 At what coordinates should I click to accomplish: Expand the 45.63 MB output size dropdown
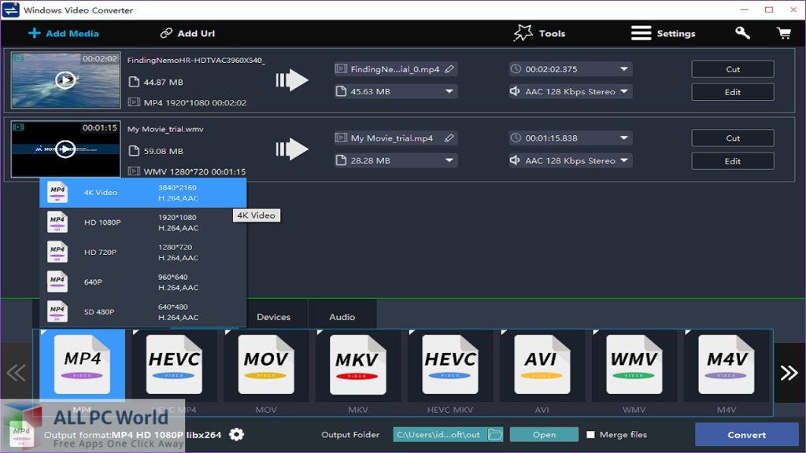(x=449, y=91)
